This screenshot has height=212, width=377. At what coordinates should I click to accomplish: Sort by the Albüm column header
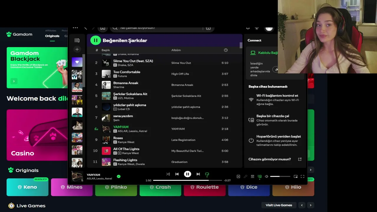pyautogui.click(x=176, y=50)
